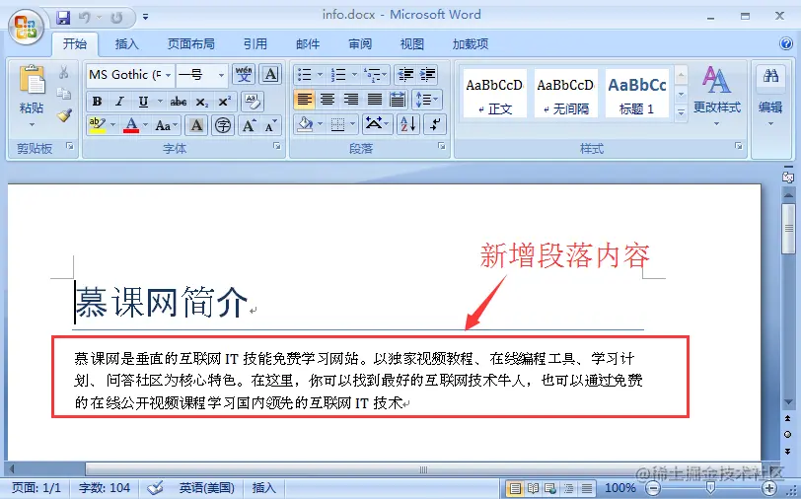801x499 pixels.
Task: Toggle underline formatting
Action: tap(144, 102)
